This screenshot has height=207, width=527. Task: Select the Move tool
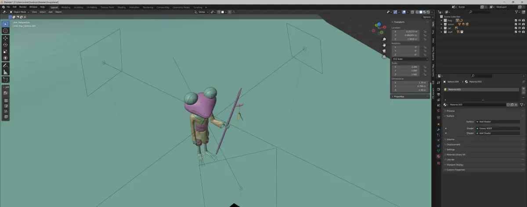point(6,38)
